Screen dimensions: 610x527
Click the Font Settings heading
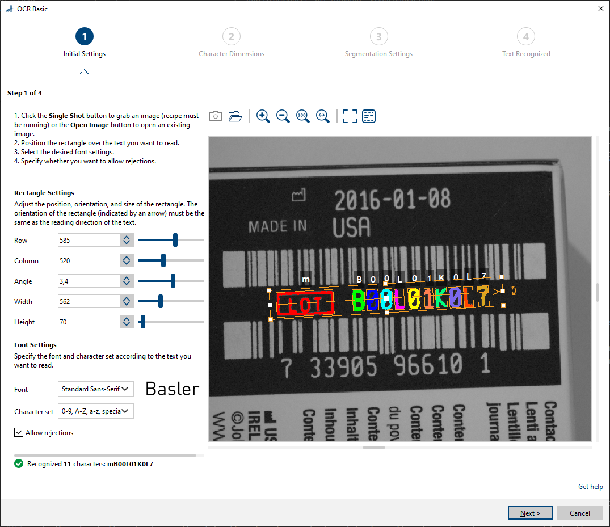(x=35, y=344)
